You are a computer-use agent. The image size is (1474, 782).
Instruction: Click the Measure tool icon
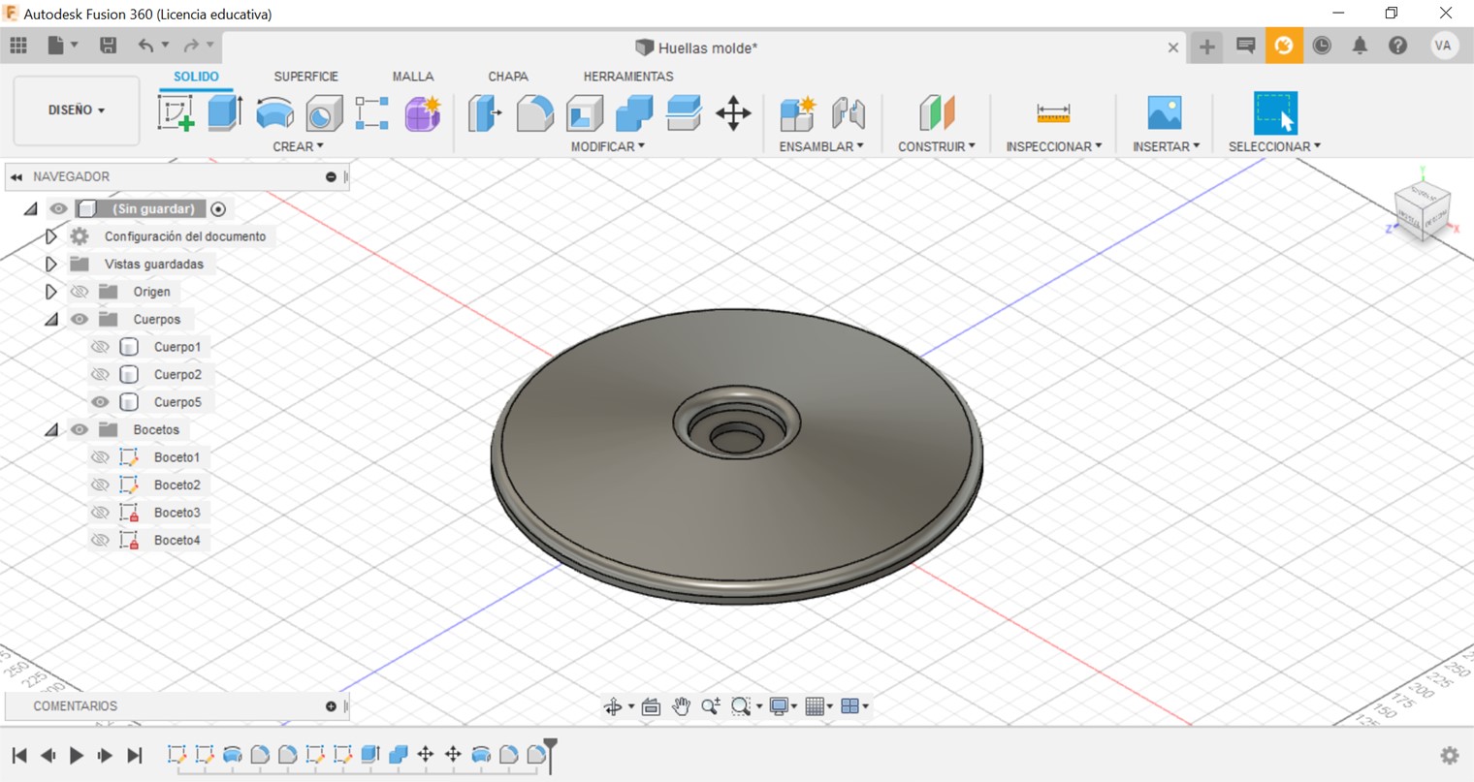[x=1053, y=113]
